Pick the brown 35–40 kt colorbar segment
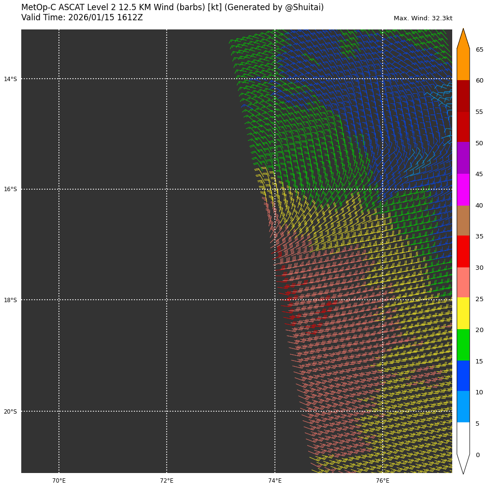The image size is (487, 487). (x=463, y=221)
